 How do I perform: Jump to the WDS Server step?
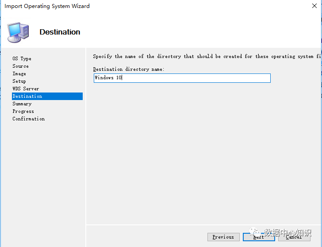click(26, 89)
